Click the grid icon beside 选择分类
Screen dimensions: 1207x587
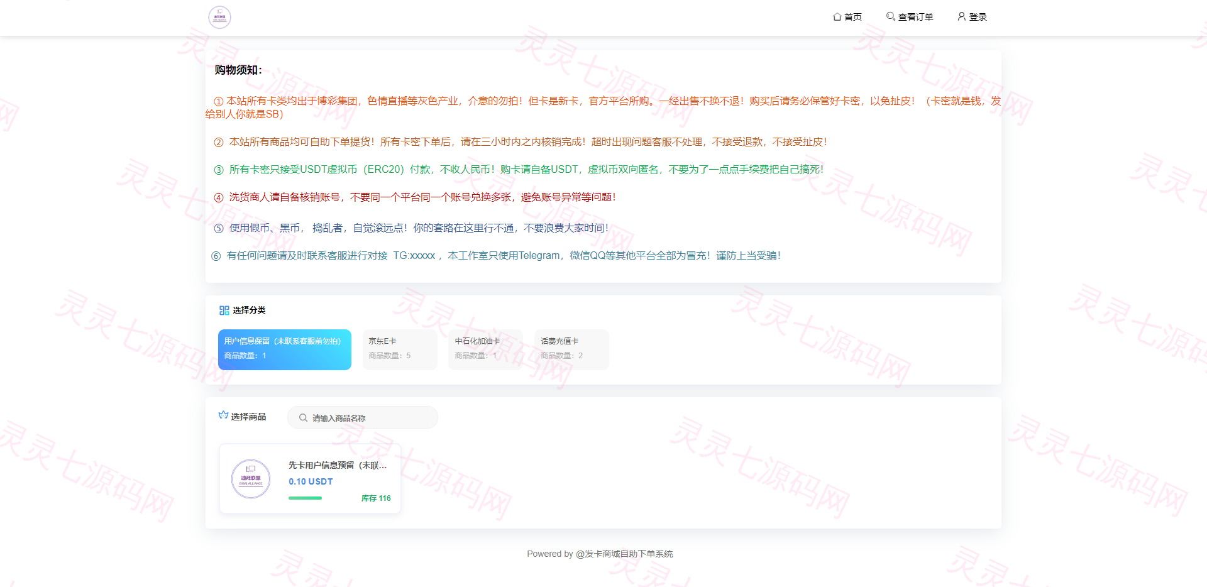pos(224,310)
